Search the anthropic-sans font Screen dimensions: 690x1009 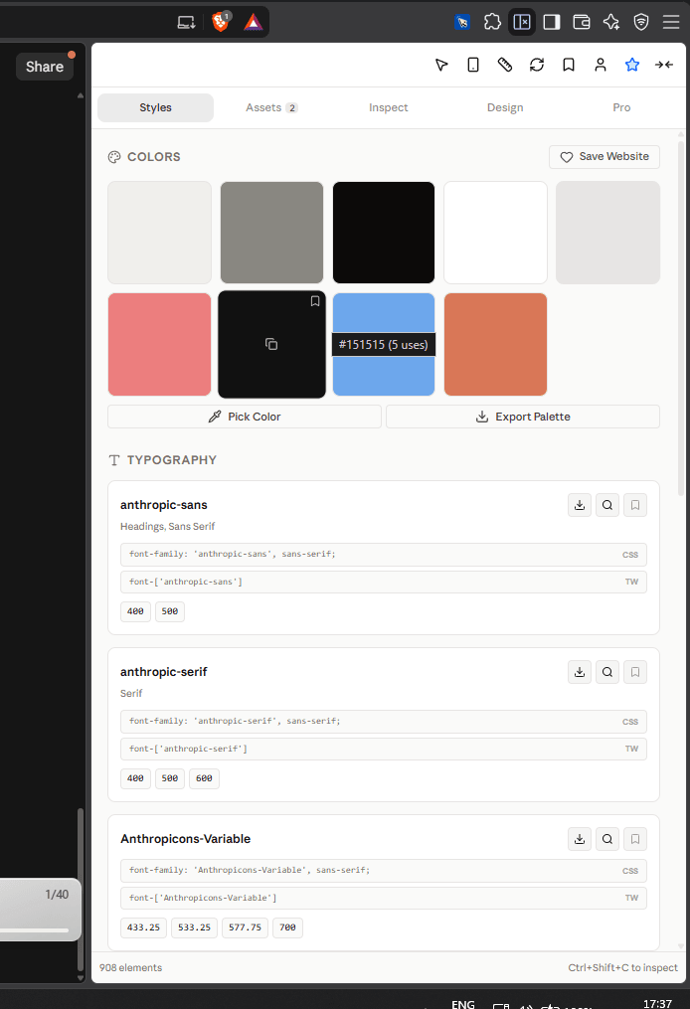click(x=606, y=505)
